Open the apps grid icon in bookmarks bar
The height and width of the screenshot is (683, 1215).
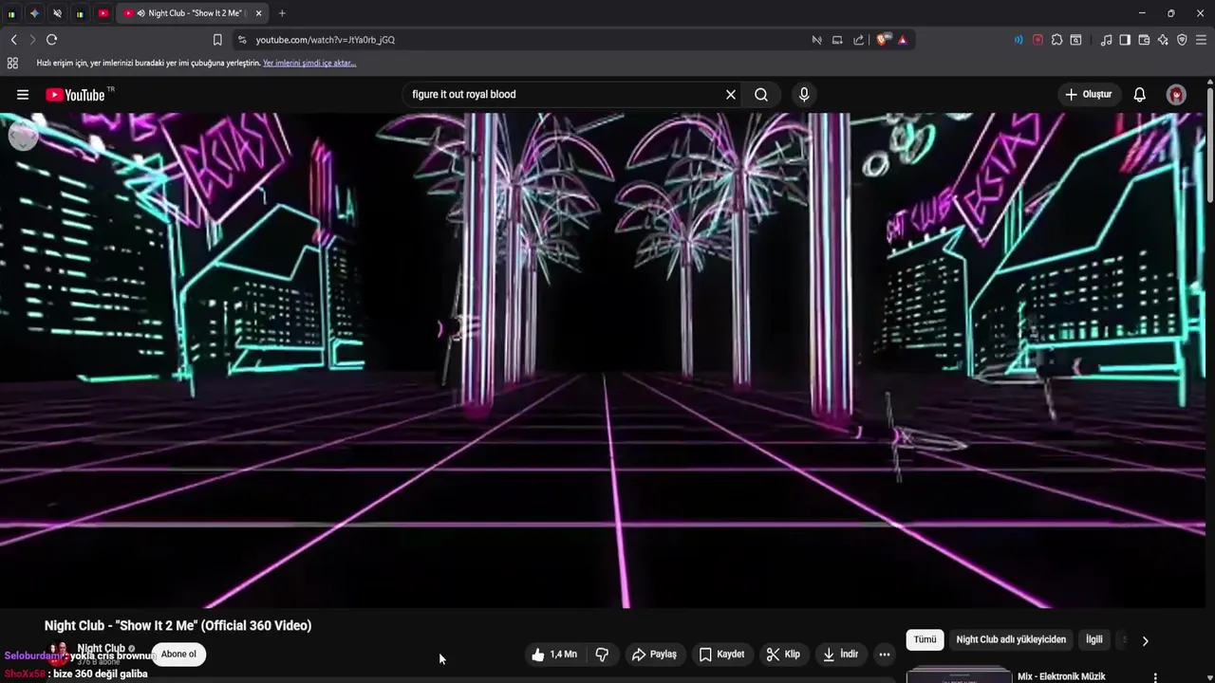12,64
